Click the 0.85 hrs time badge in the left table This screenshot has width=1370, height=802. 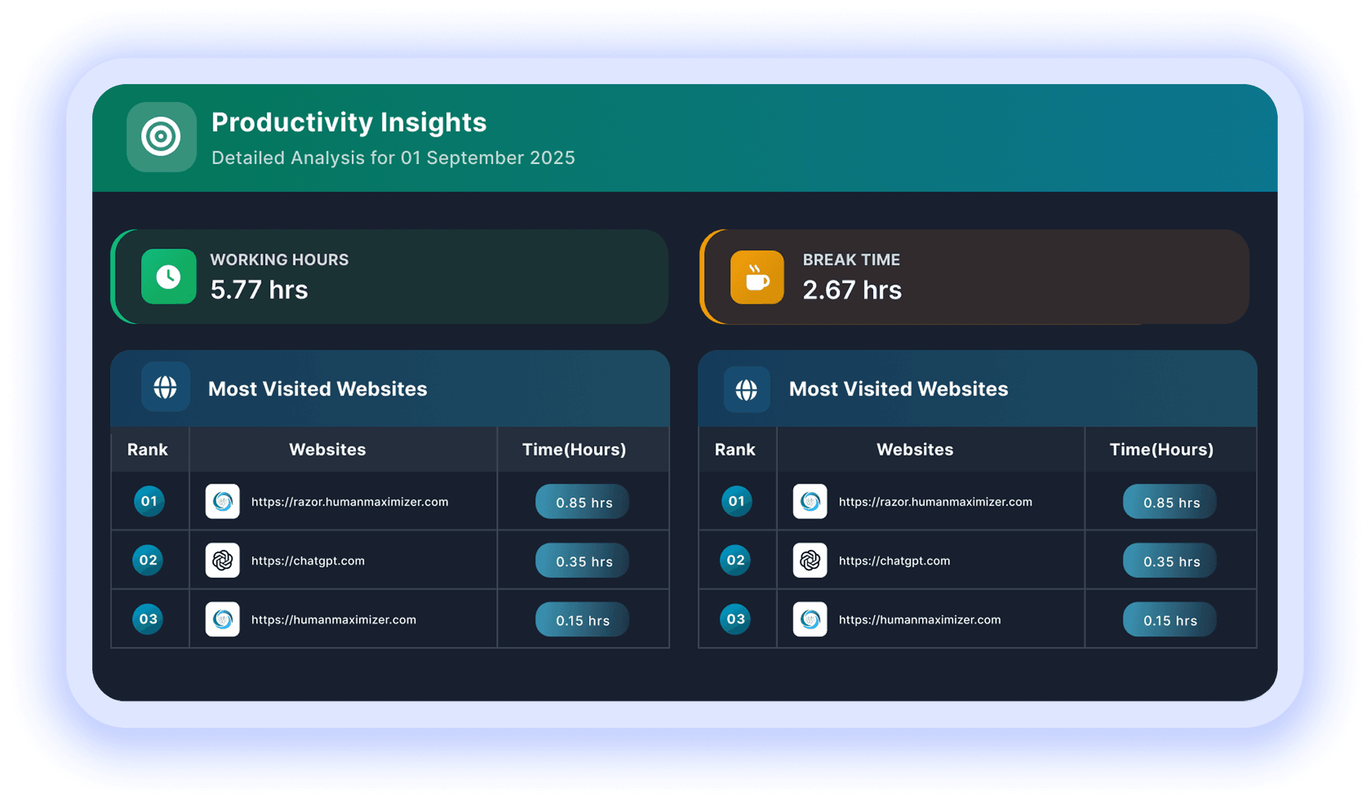coord(582,502)
